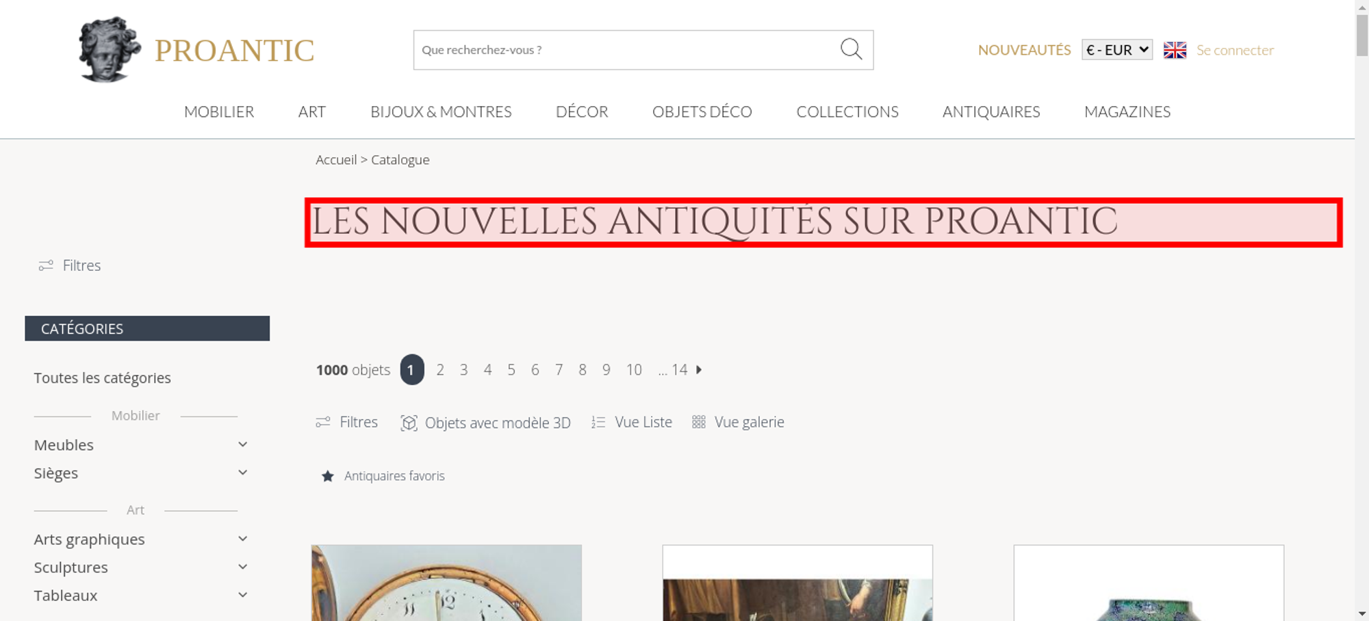1369x621 pixels.
Task: Toggle Antiquaires favoris star filter
Action: pos(383,476)
